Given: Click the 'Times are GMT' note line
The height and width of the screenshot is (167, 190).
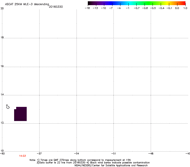Looking at the screenshot, I should tap(80, 160).
